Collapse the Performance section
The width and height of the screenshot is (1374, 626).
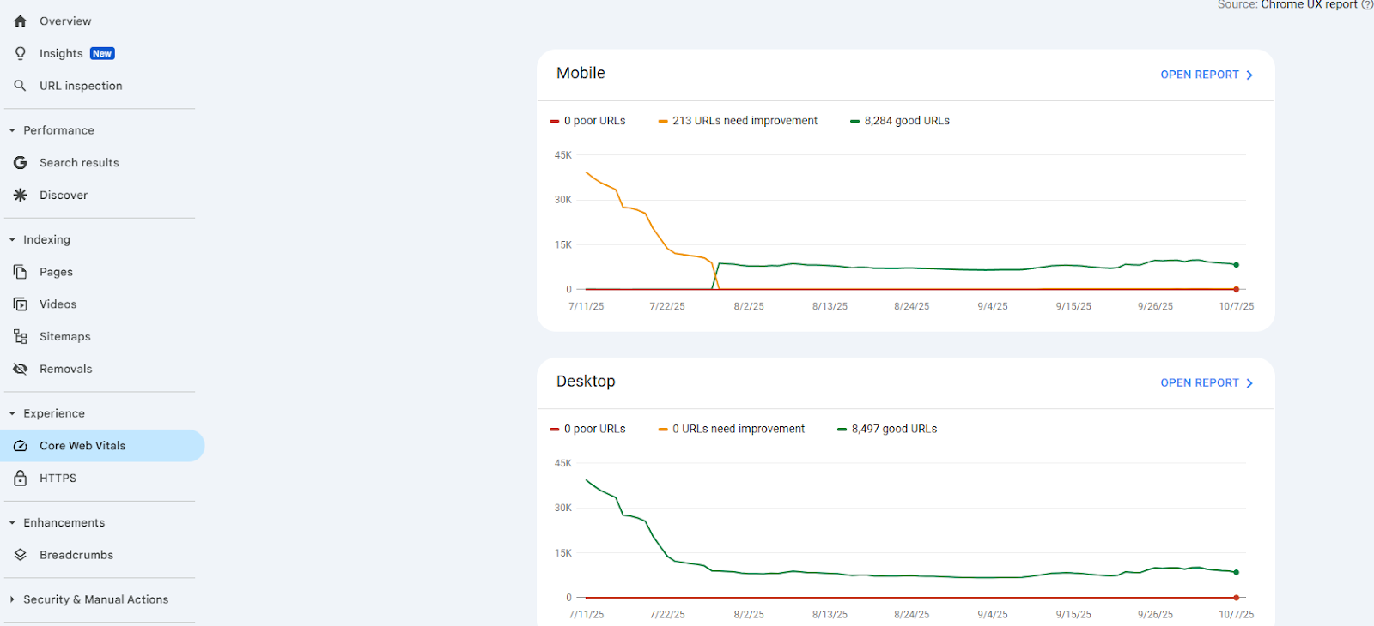point(12,130)
